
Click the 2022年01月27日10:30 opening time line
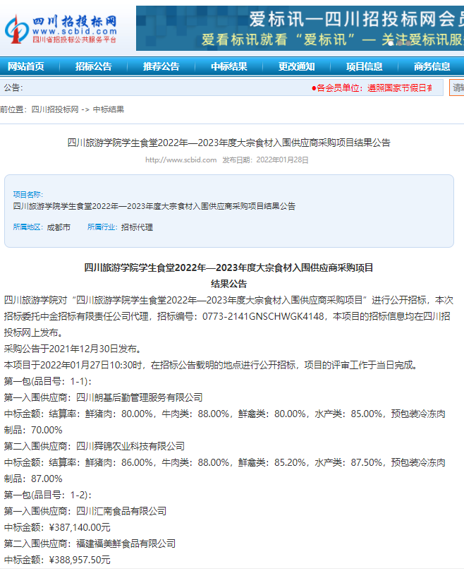(211, 365)
